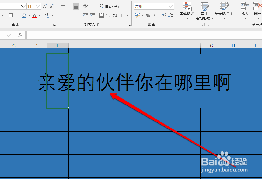This screenshot has width=262, height=179.
Task: Select the Percent Style icon
Action: click(x=148, y=15)
